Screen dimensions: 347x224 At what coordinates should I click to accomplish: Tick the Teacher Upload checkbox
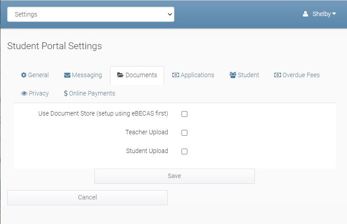coord(184,133)
